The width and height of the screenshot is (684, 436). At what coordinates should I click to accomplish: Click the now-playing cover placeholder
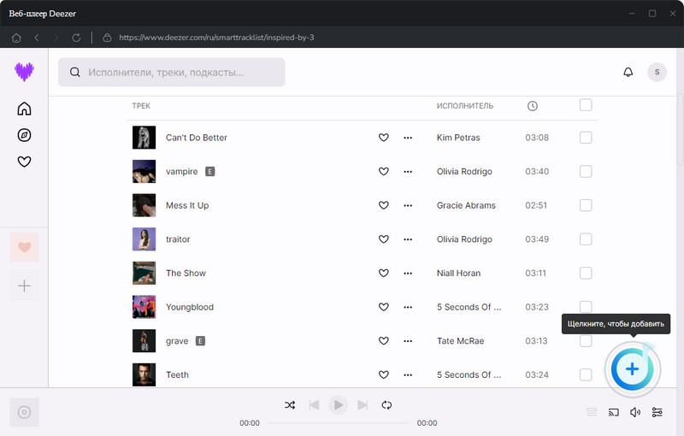coord(25,412)
